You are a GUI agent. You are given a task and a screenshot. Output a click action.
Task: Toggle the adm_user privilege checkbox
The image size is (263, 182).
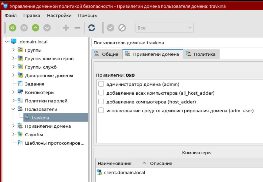tap(101, 110)
